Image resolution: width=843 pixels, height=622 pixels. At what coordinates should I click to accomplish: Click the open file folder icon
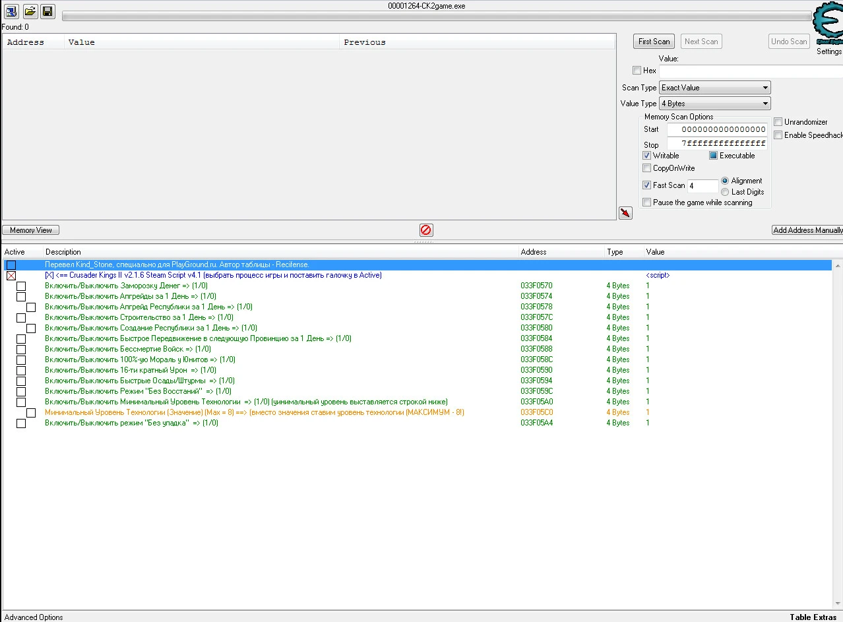click(x=30, y=11)
